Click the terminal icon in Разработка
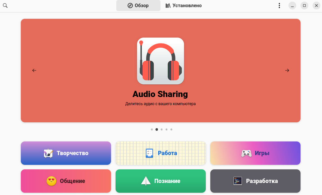Viewport: 322px width, 195px height. [x=238, y=181]
